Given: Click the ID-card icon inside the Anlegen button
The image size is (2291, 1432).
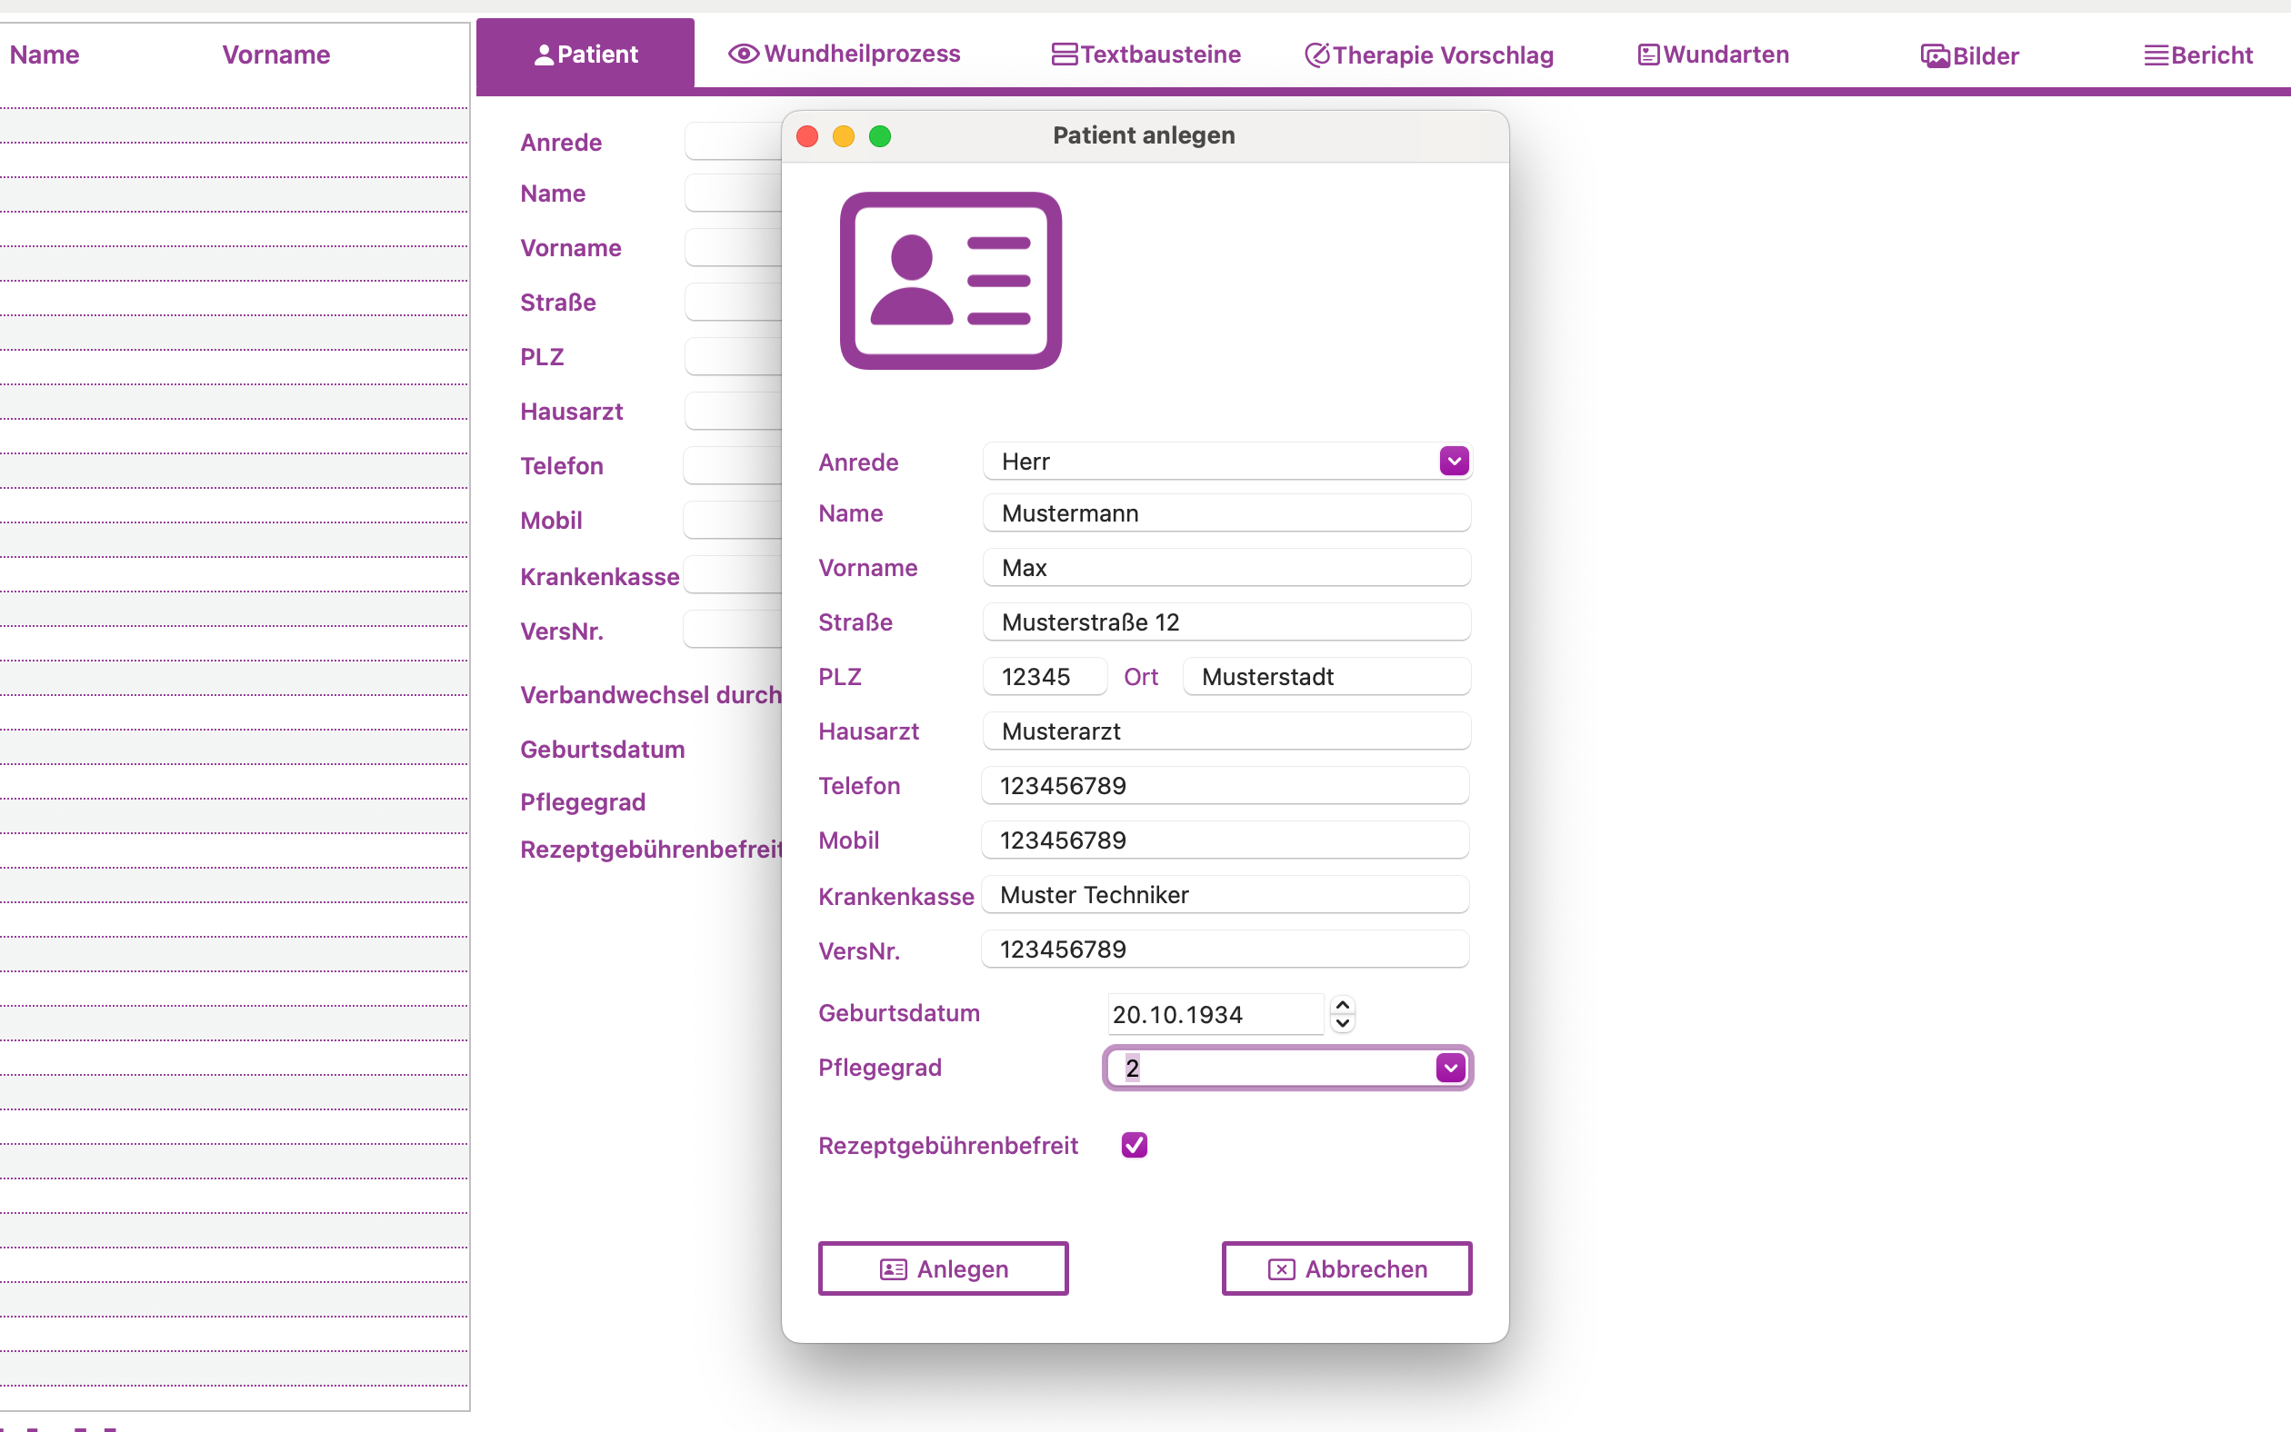Looking at the screenshot, I should (x=894, y=1268).
